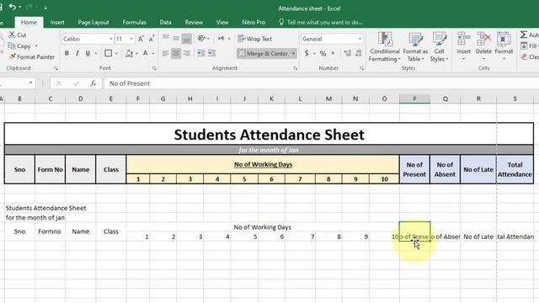Click the Tell me what you want to do box
The image size is (539, 303).
click(321, 23)
